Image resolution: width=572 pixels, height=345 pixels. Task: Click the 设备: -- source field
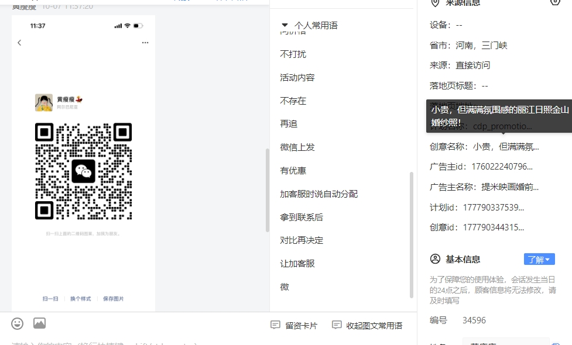click(x=446, y=25)
